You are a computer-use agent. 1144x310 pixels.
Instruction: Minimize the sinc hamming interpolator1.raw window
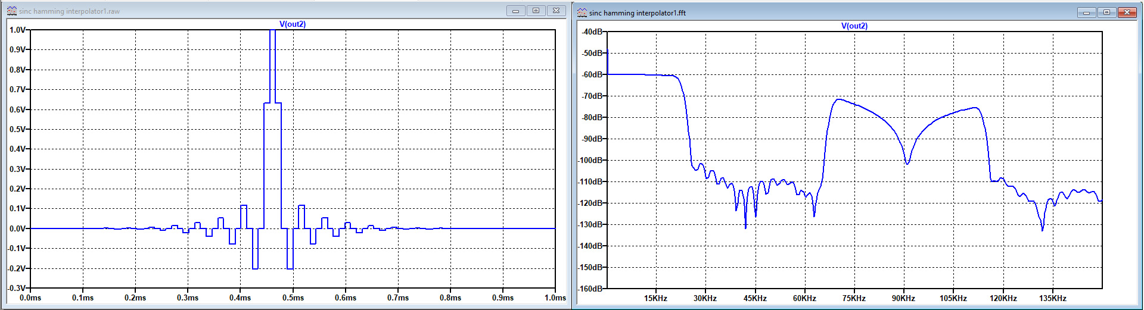515,11
